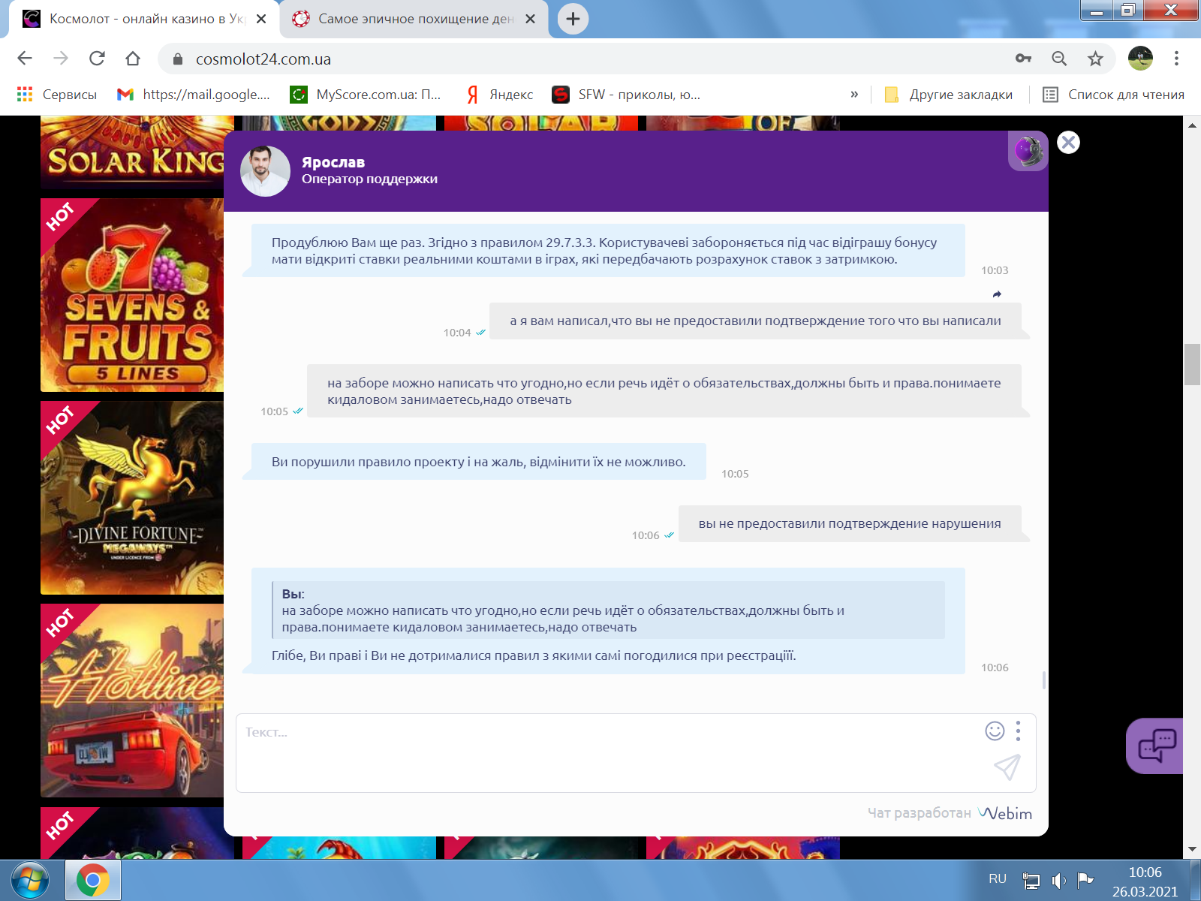Open Chrome profile avatar
The image size is (1201, 901).
[x=1140, y=59]
